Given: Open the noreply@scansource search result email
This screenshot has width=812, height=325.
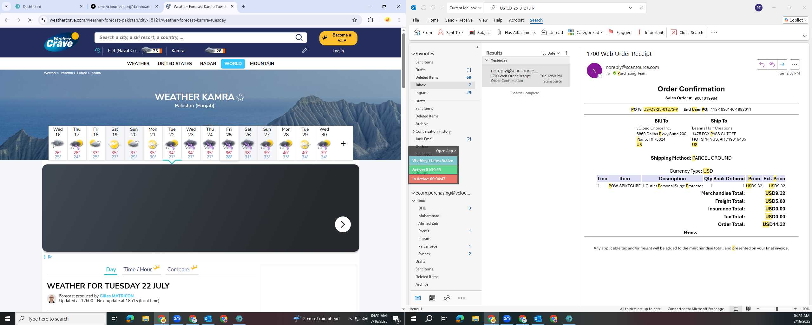Looking at the screenshot, I should pos(526,76).
